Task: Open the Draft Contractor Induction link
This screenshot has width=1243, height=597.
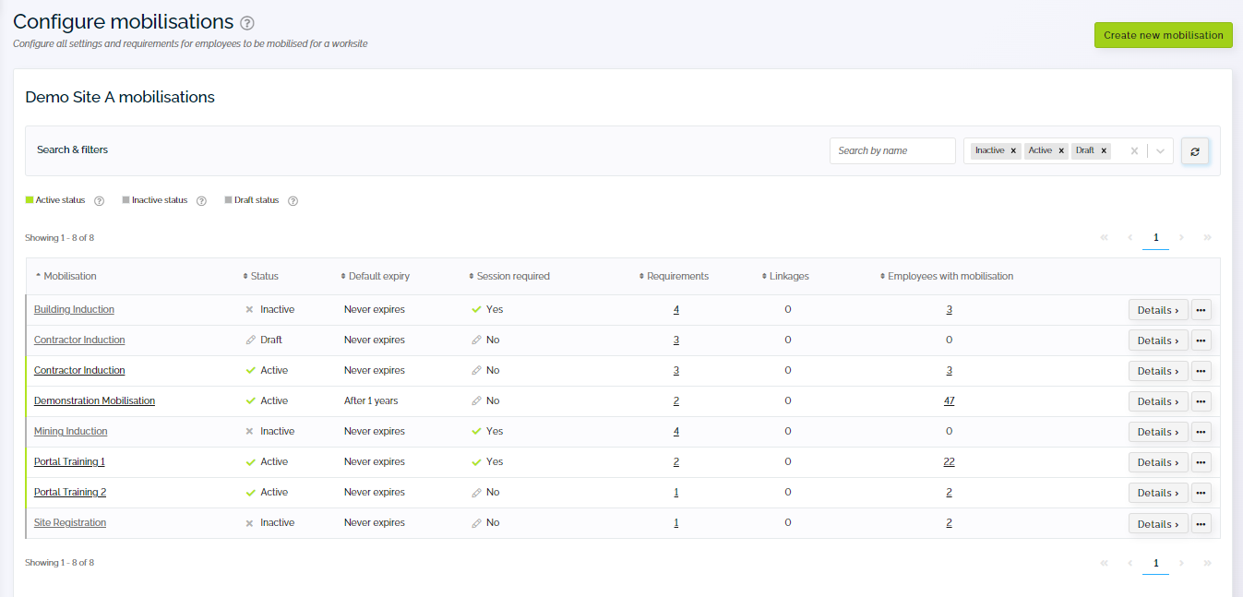Action: [79, 340]
